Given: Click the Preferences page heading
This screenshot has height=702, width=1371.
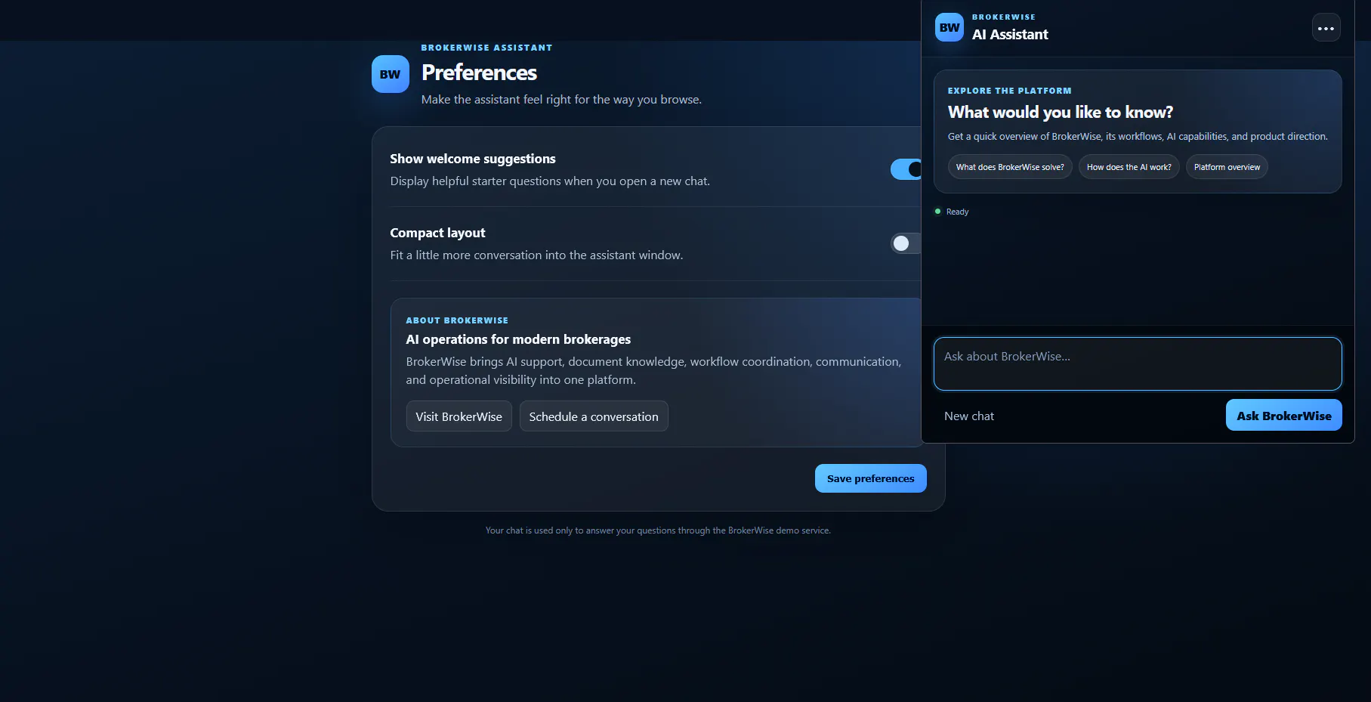Looking at the screenshot, I should click(x=479, y=73).
